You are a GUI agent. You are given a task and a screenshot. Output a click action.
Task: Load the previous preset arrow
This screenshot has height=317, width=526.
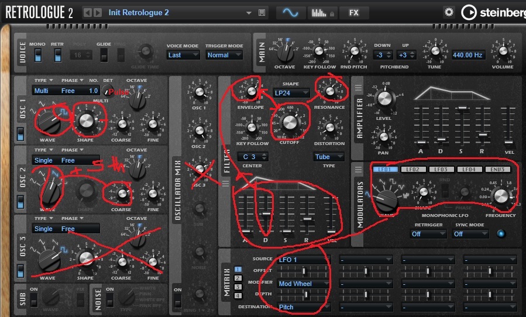pos(87,12)
